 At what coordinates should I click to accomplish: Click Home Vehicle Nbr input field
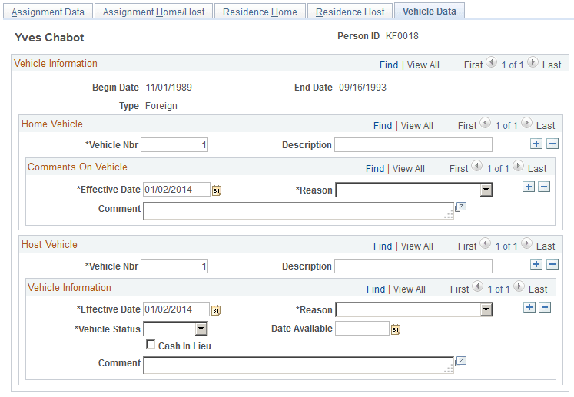(174, 145)
